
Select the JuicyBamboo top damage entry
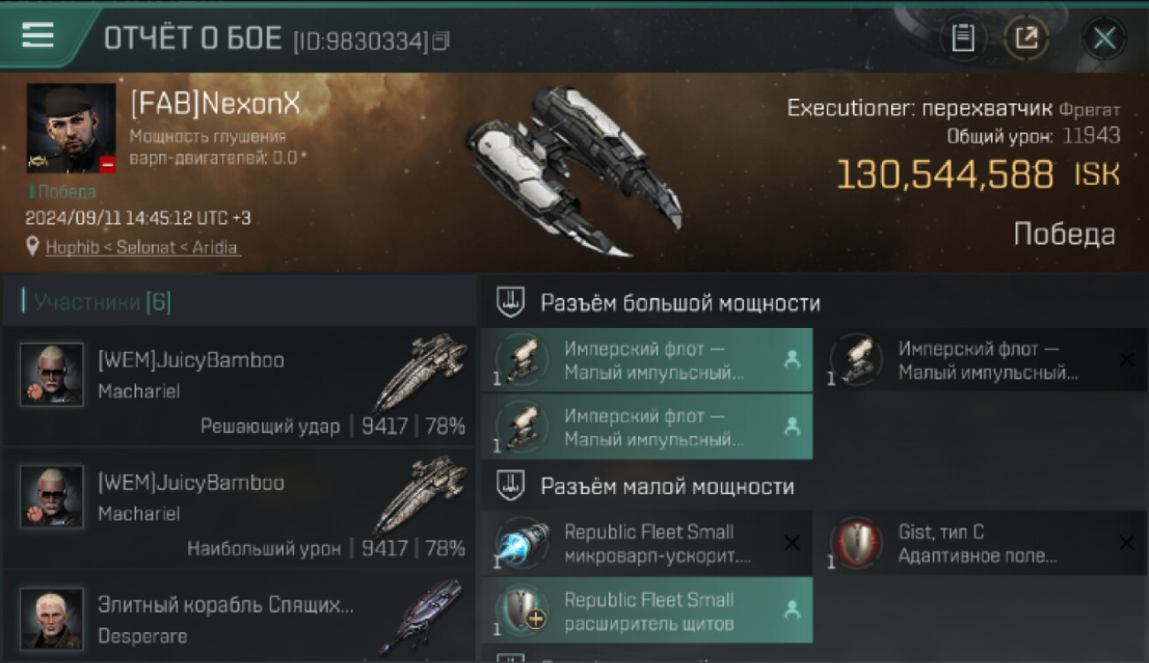pos(239,508)
